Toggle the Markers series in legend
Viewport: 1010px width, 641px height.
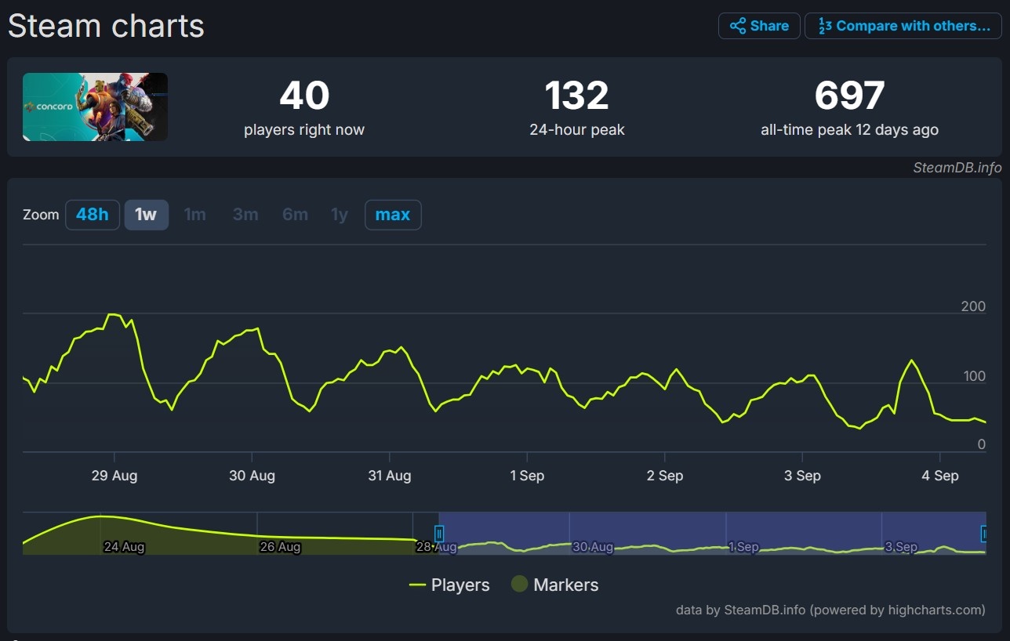tap(554, 585)
